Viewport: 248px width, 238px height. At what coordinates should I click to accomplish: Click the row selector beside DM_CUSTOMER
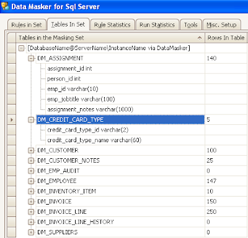coord(12,150)
